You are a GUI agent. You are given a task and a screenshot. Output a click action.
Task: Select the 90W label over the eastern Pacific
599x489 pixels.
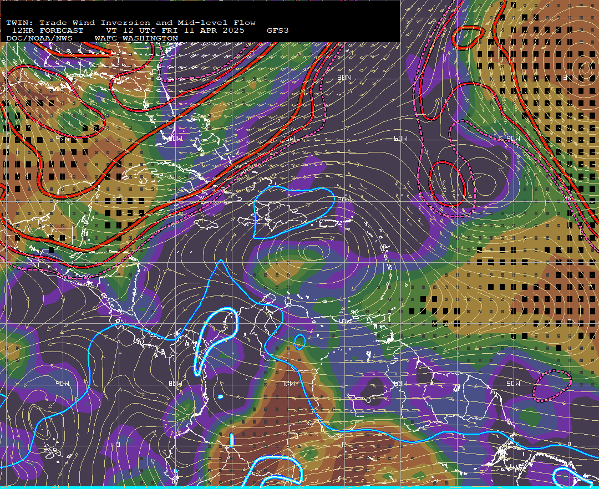[62, 383]
